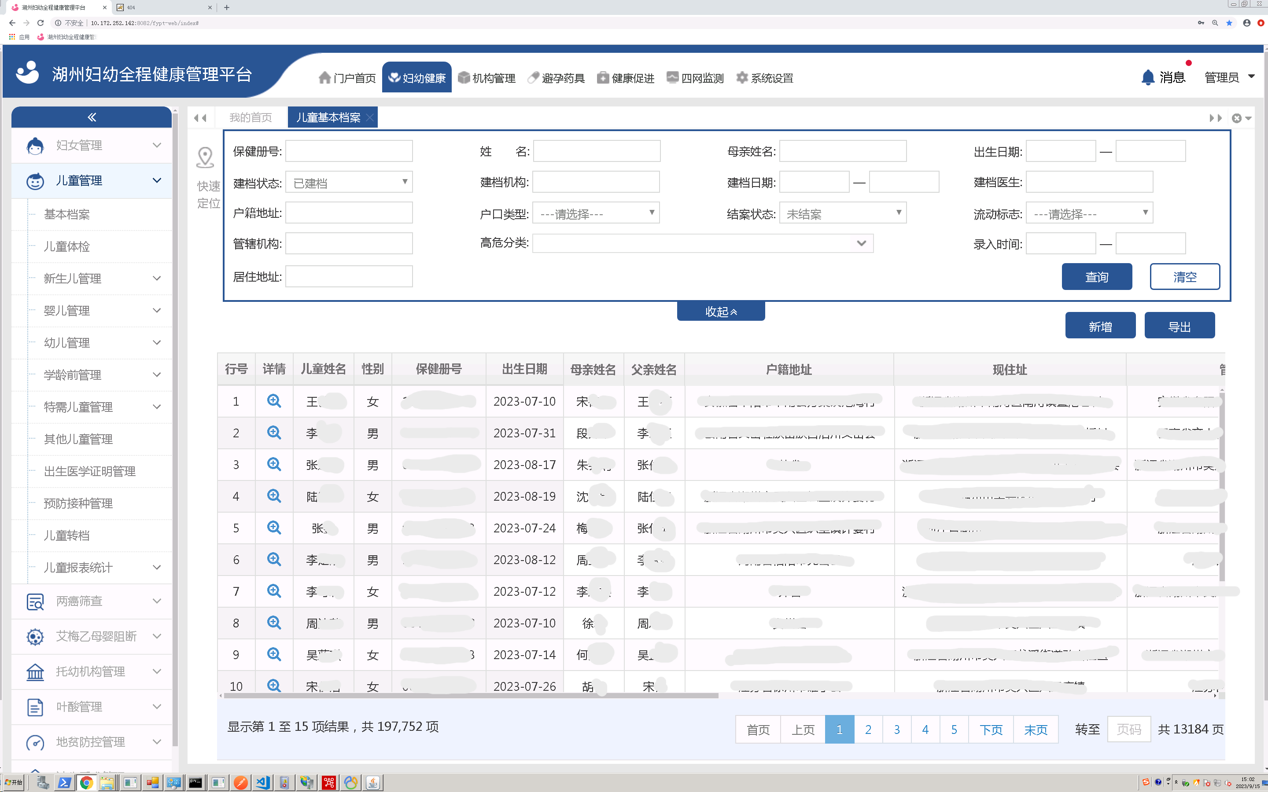
Task: Open detail magnifier for row 4
Action: click(273, 496)
